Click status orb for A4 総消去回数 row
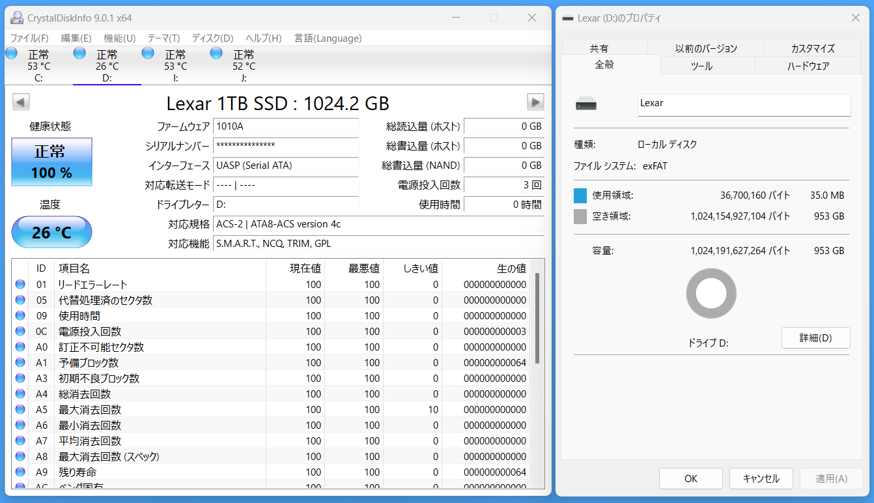 coord(20,394)
